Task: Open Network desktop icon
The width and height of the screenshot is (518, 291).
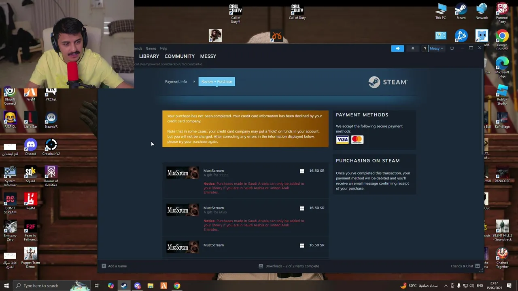Action: click(x=482, y=11)
